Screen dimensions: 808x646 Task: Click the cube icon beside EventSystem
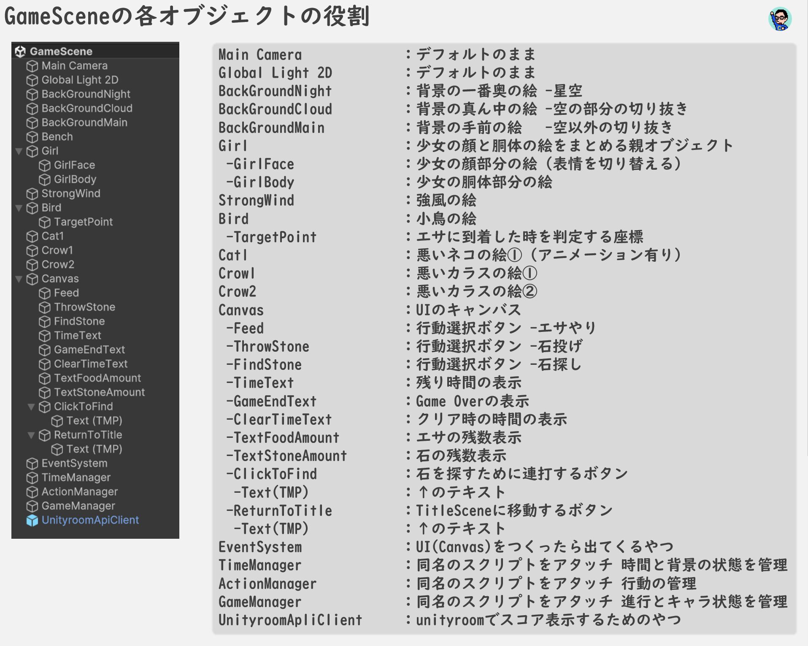coord(32,464)
